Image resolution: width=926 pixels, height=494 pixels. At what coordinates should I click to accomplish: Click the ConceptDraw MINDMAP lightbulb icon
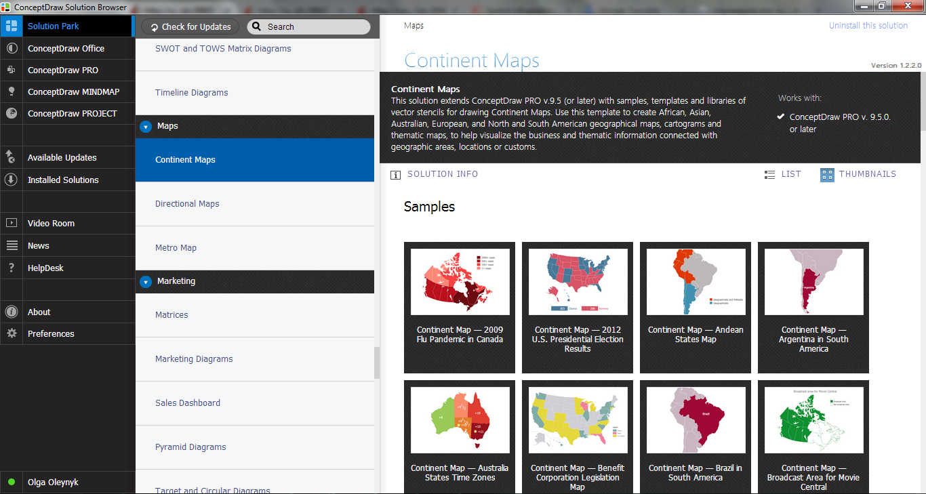[x=11, y=91]
